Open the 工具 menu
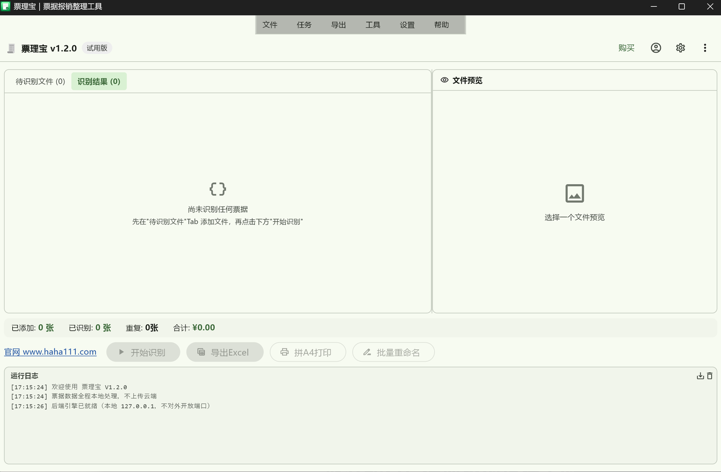The image size is (721, 472). tap(373, 25)
